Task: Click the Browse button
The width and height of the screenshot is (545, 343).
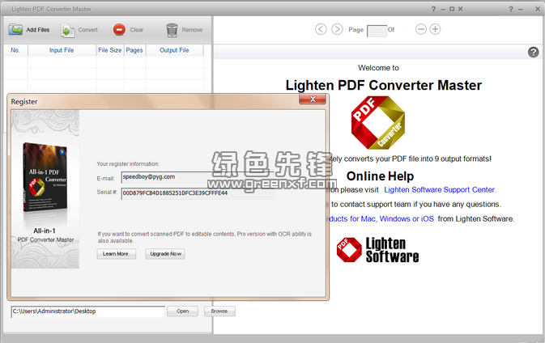Action: tap(219, 311)
